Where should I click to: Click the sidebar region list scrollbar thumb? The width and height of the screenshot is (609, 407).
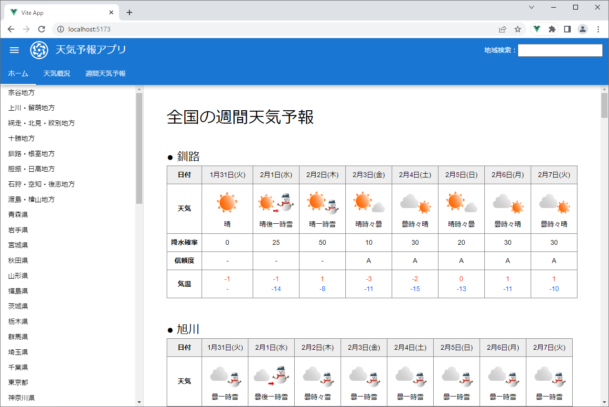(139, 148)
